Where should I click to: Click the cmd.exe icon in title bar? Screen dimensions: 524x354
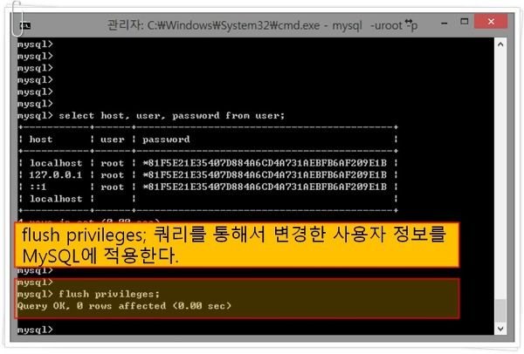[24, 25]
